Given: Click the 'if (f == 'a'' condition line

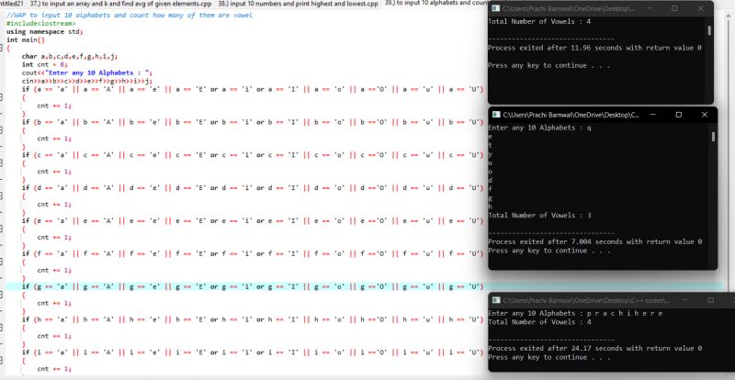Looking at the screenshot, I should point(253,253).
